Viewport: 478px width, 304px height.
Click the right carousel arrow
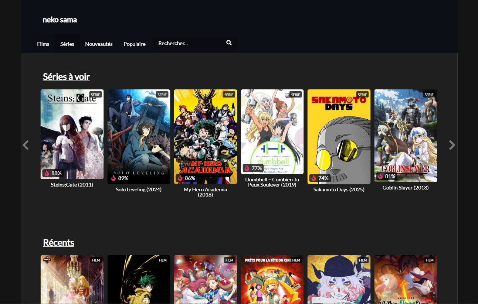click(x=452, y=145)
